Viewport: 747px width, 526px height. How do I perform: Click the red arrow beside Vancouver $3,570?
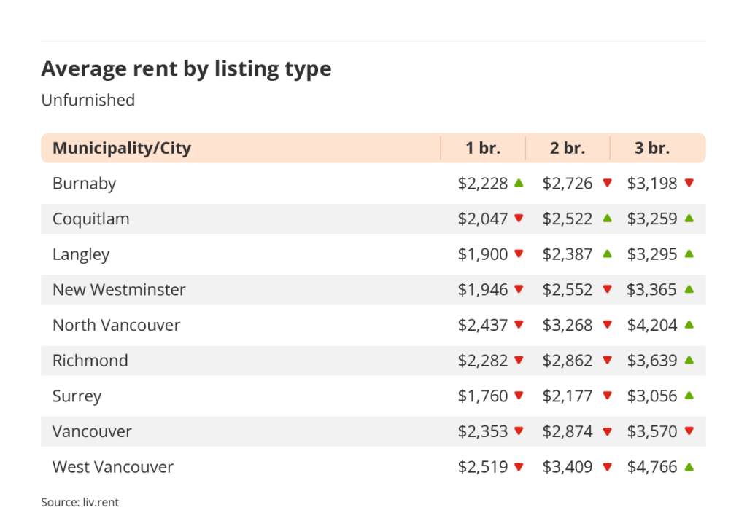pos(689,431)
